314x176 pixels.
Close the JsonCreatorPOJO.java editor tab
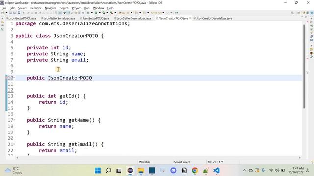(x=190, y=18)
